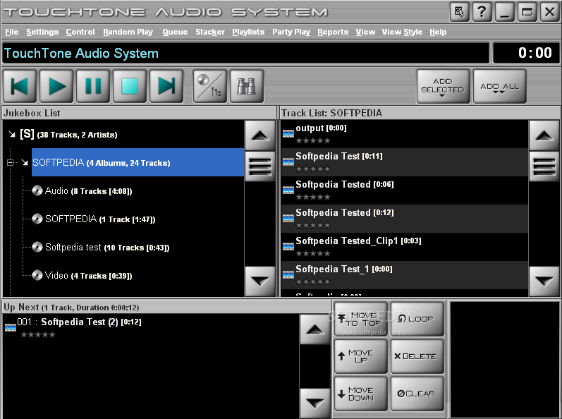Rate the output track using stars
This screenshot has width=562, height=419.
coord(313,140)
